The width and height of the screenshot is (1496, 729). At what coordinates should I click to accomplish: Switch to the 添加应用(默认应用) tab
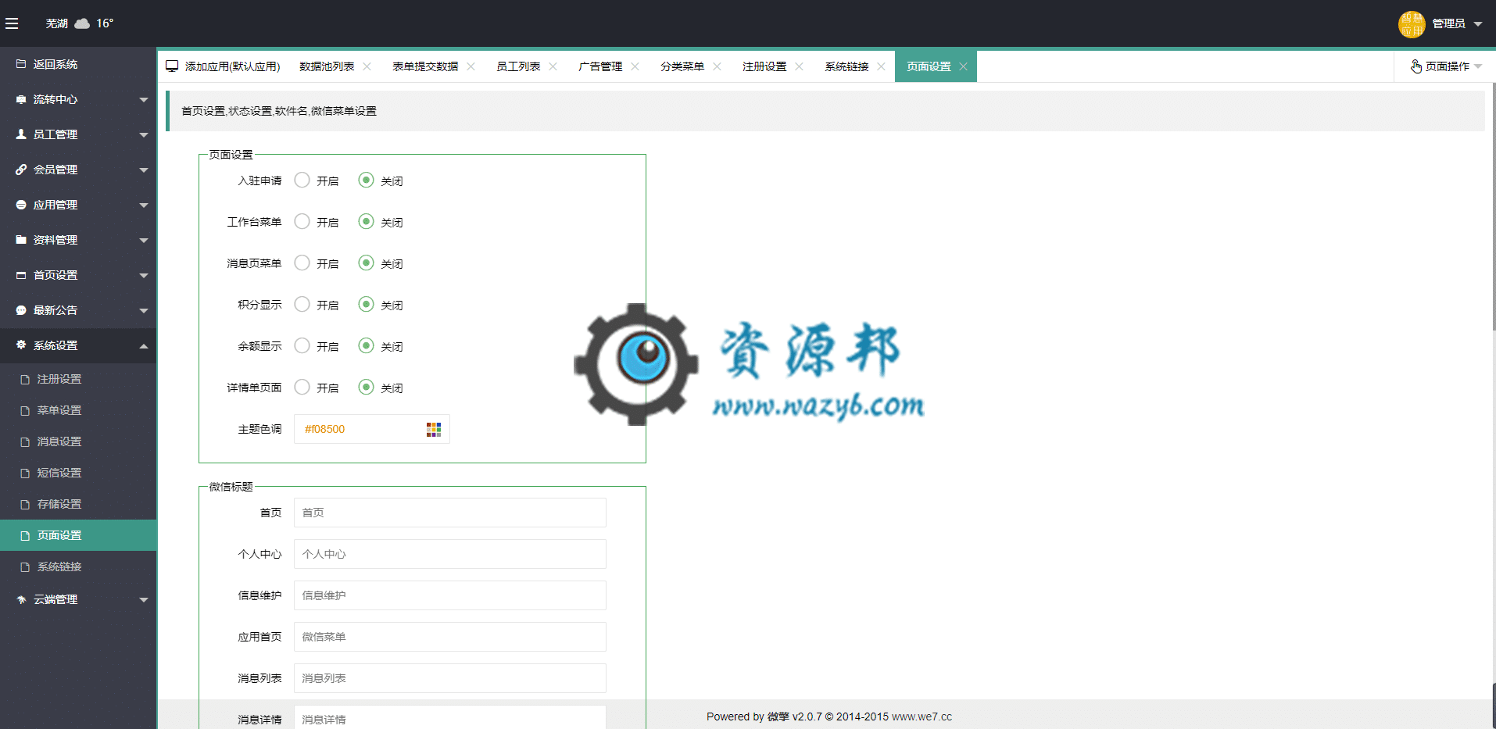tap(232, 66)
